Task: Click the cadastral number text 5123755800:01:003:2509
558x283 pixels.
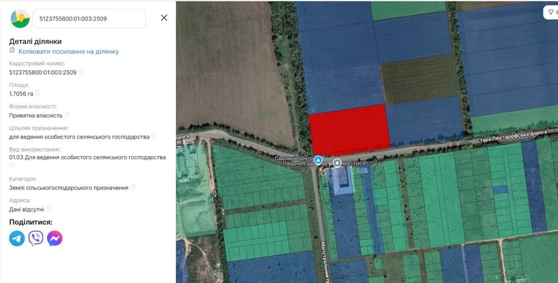Action: coord(43,72)
